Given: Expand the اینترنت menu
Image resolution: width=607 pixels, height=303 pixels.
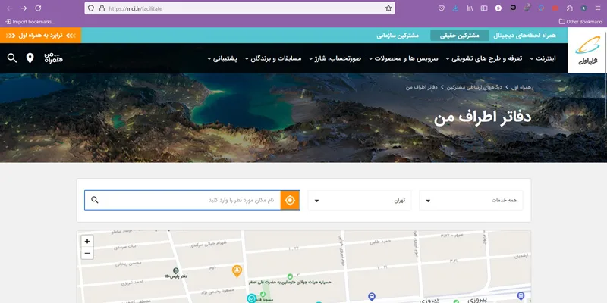Looking at the screenshot, I should (543, 58).
